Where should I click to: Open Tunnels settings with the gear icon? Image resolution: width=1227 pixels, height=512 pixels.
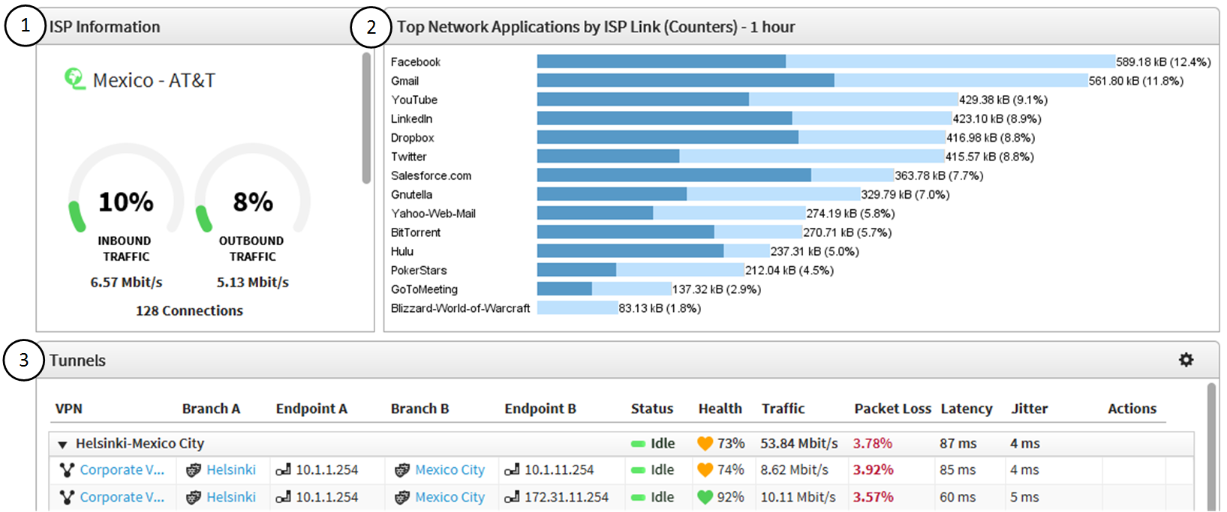[x=1186, y=360]
